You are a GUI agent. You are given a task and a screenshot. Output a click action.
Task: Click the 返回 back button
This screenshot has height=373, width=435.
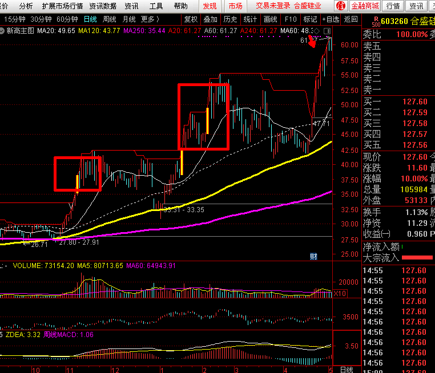(x=351, y=19)
